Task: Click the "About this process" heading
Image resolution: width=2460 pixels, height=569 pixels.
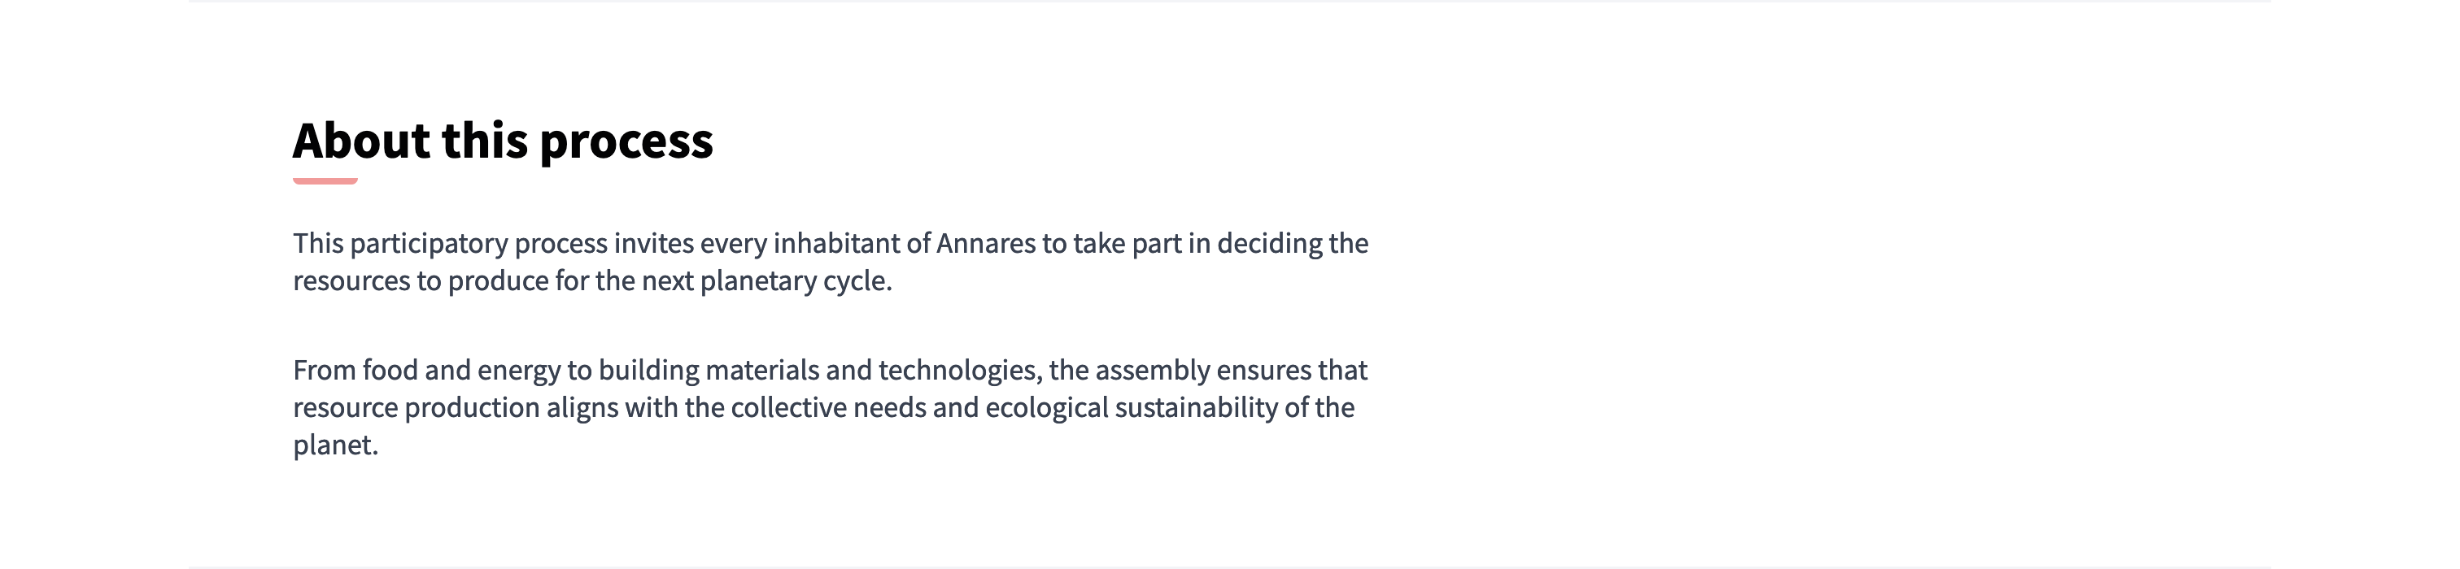Action: [502, 141]
